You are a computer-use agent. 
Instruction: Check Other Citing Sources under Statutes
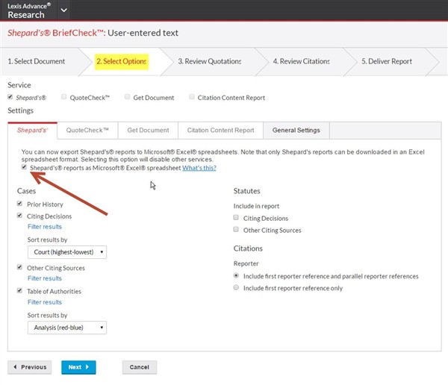point(236,229)
